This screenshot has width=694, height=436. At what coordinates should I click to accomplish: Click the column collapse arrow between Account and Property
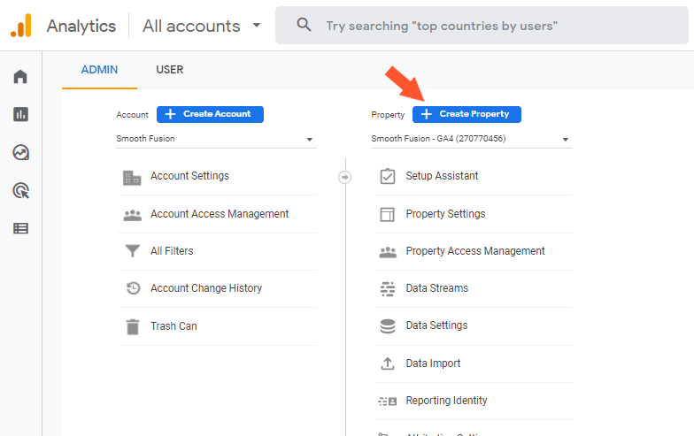point(345,177)
